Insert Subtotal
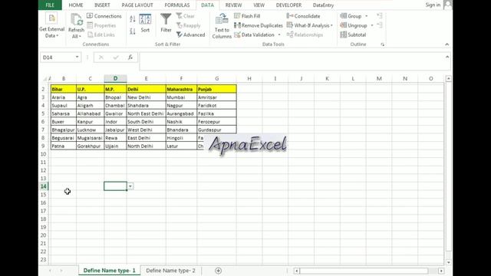491x276 pixels. click(353, 34)
